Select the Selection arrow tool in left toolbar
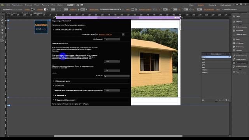 click(x=2, y=17)
